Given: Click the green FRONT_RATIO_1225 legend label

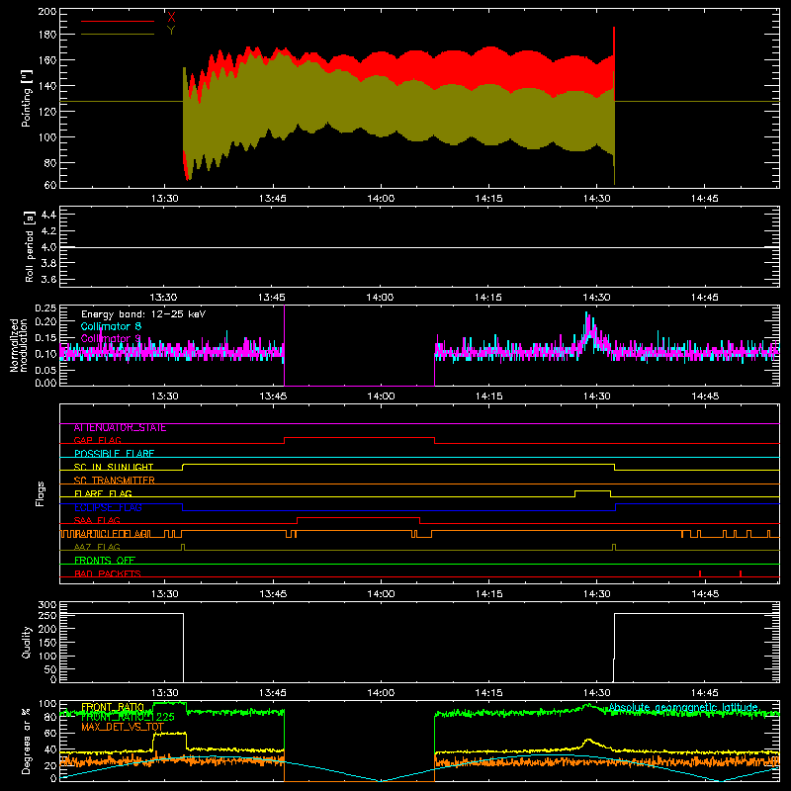Looking at the screenshot, I should coord(128,717).
